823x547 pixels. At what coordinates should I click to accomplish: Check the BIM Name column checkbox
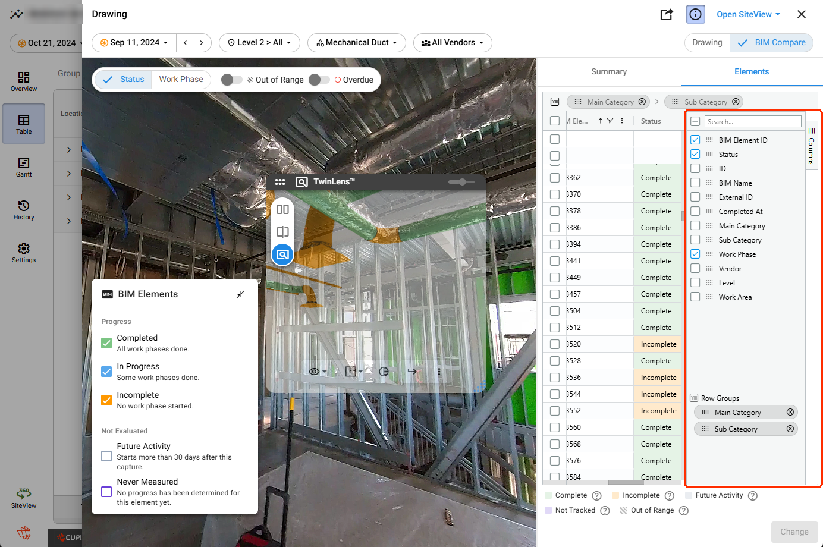[695, 183]
